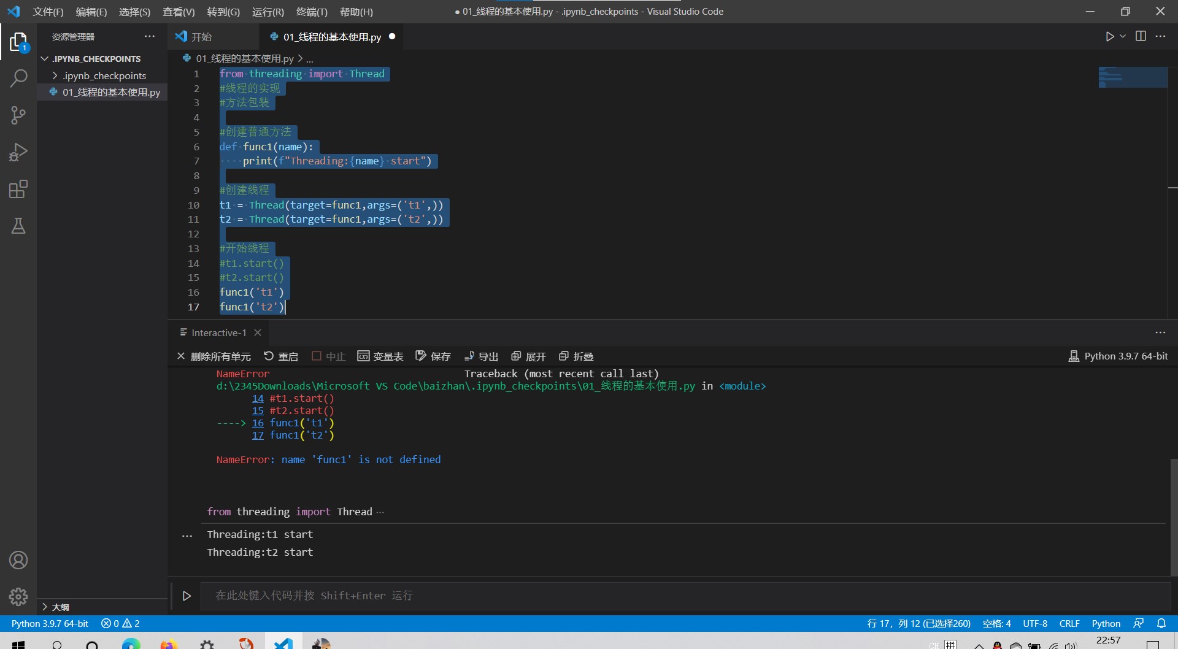The width and height of the screenshot is (1178, 649).
Task: Split the editor to the right
Action: pyautogui.click(x=1141, y=36)
